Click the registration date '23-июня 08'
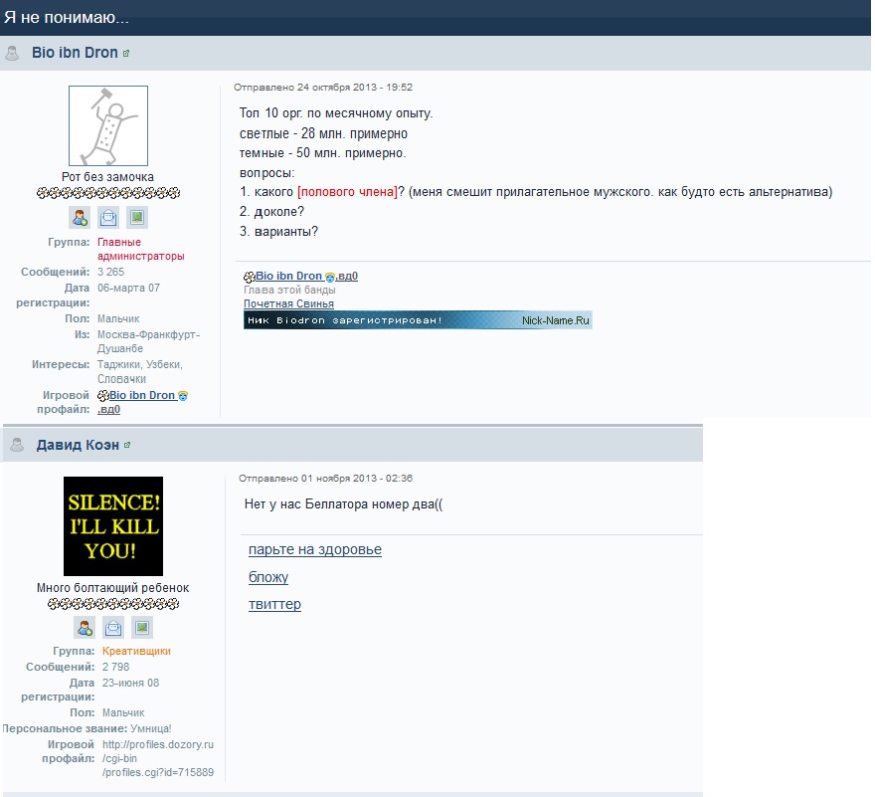875x797 pixels. tap(130, 683)
